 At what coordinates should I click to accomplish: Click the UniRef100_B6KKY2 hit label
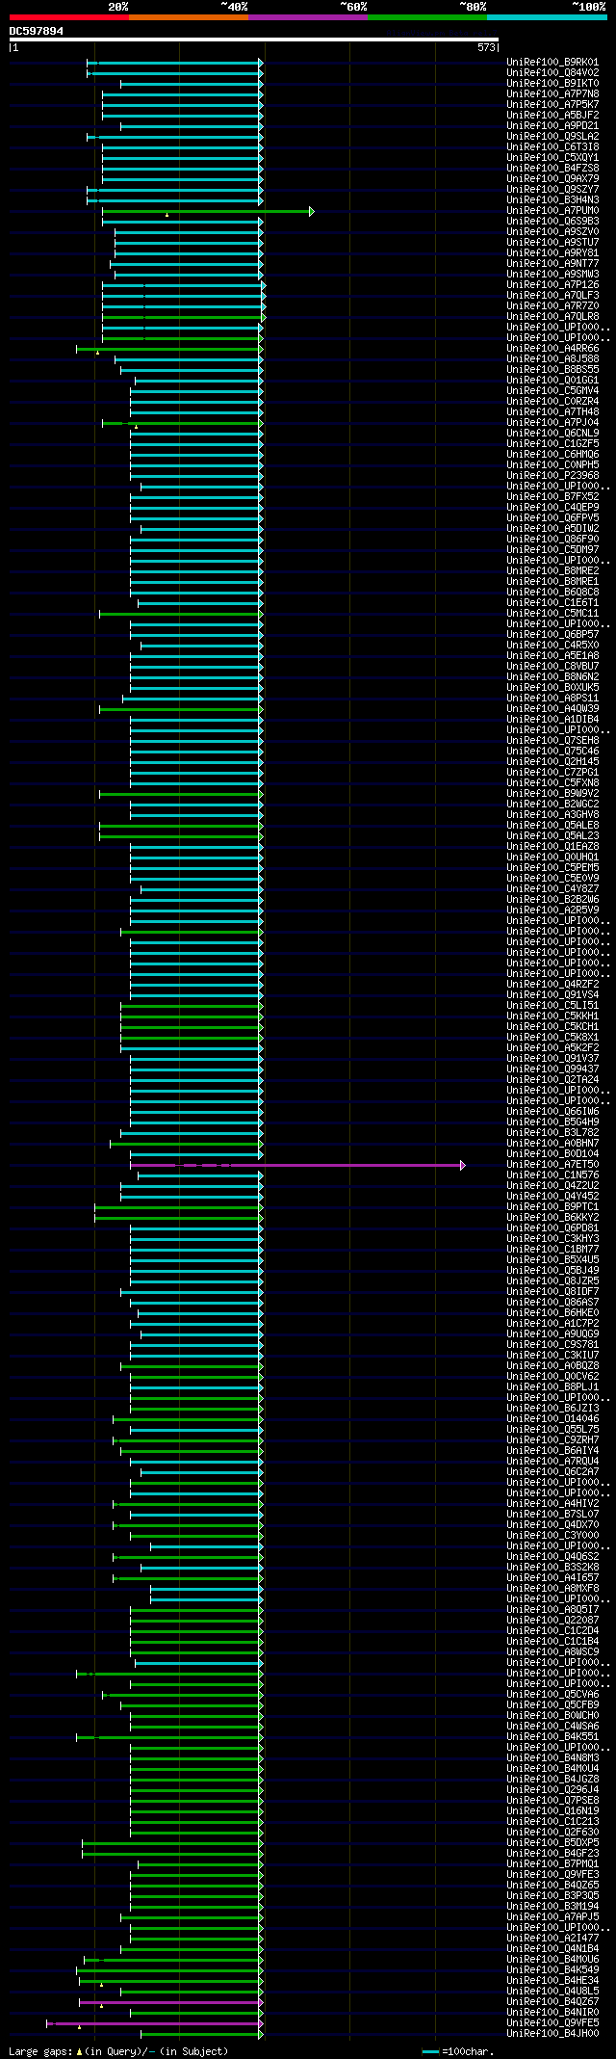[x=552, y=1218]
